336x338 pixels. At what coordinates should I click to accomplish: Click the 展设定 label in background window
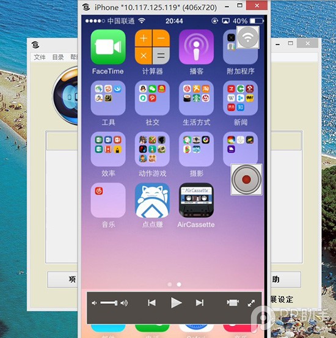(282, 299)
